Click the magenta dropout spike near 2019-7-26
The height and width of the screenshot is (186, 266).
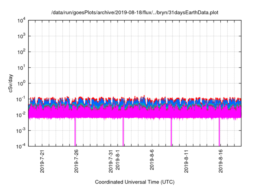(x=75, y=132)
